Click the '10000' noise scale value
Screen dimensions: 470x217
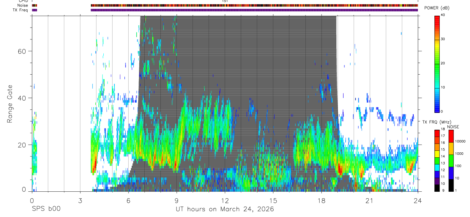[x=460, y=142]
